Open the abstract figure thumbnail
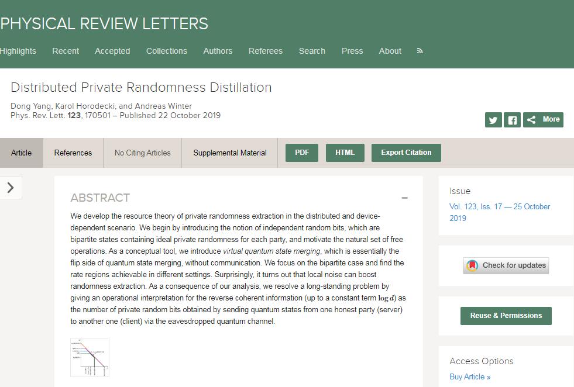This screenshot has width=574, height=387. point(90,357)
